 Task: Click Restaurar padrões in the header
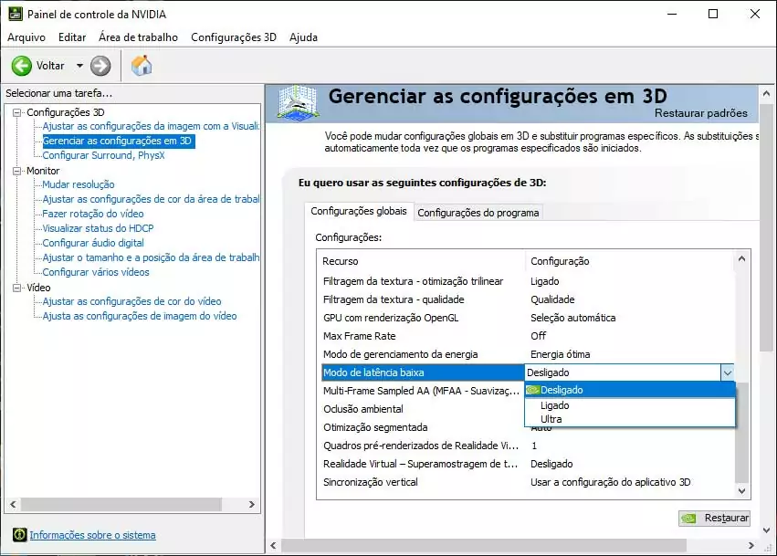pyautogui.click(x=700, y=113)
